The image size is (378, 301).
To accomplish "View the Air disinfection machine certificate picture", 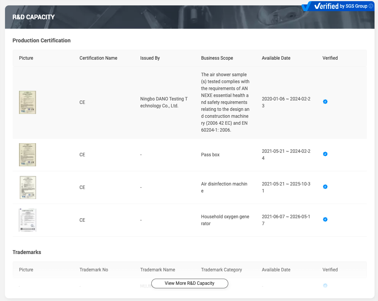I will tap(27, 187).
